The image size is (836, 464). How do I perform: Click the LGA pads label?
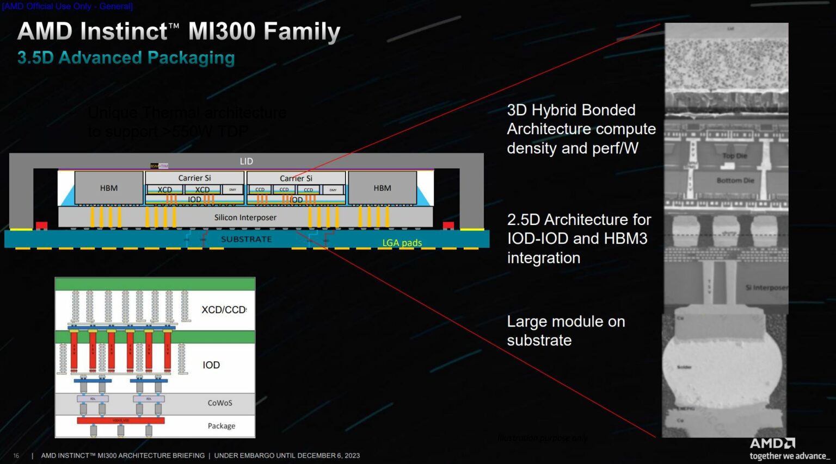point(402,243)
